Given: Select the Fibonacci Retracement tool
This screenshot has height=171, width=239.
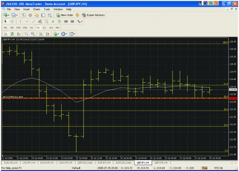Looking at the screenshot, I should click(47, 21).
